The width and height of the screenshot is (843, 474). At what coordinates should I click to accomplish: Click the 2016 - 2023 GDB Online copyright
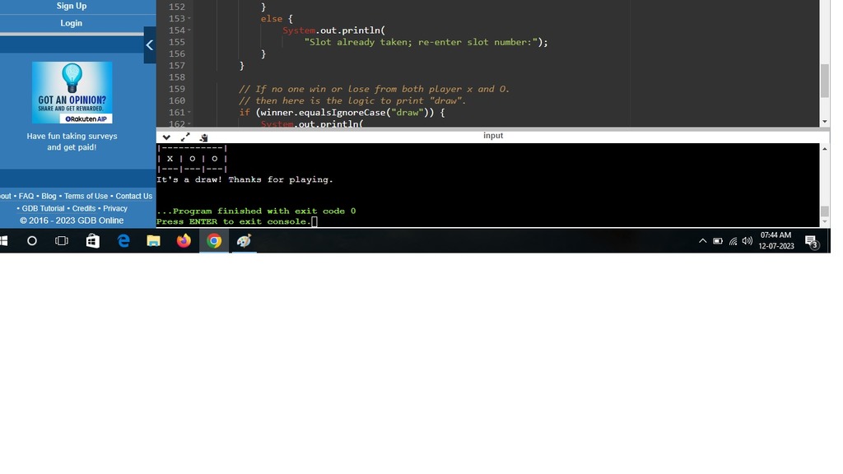[x=72, y=221]
